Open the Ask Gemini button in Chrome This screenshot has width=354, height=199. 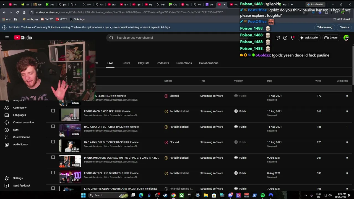(x=315, y=4)
